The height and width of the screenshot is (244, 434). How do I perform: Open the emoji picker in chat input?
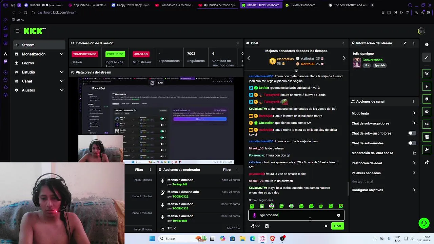coord(338,215)
